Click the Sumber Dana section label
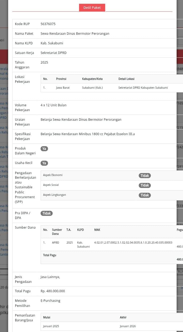This screenshot has height=332, width=183. pyautogui.click(x=25, y=227)
